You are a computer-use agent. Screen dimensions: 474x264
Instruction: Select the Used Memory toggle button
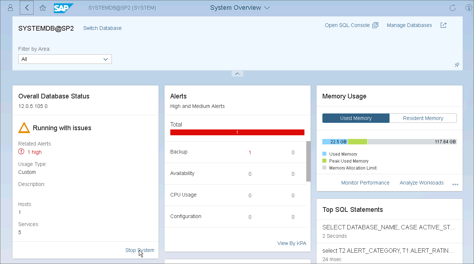[x=356, y=118]
